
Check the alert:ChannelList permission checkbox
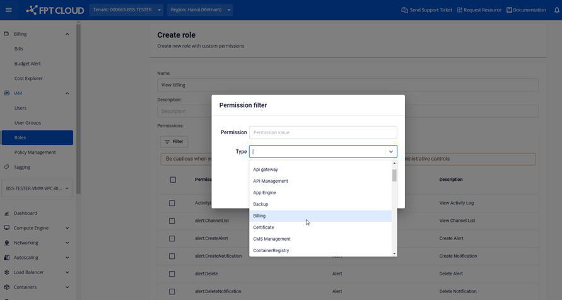click(x=172, y=221)
